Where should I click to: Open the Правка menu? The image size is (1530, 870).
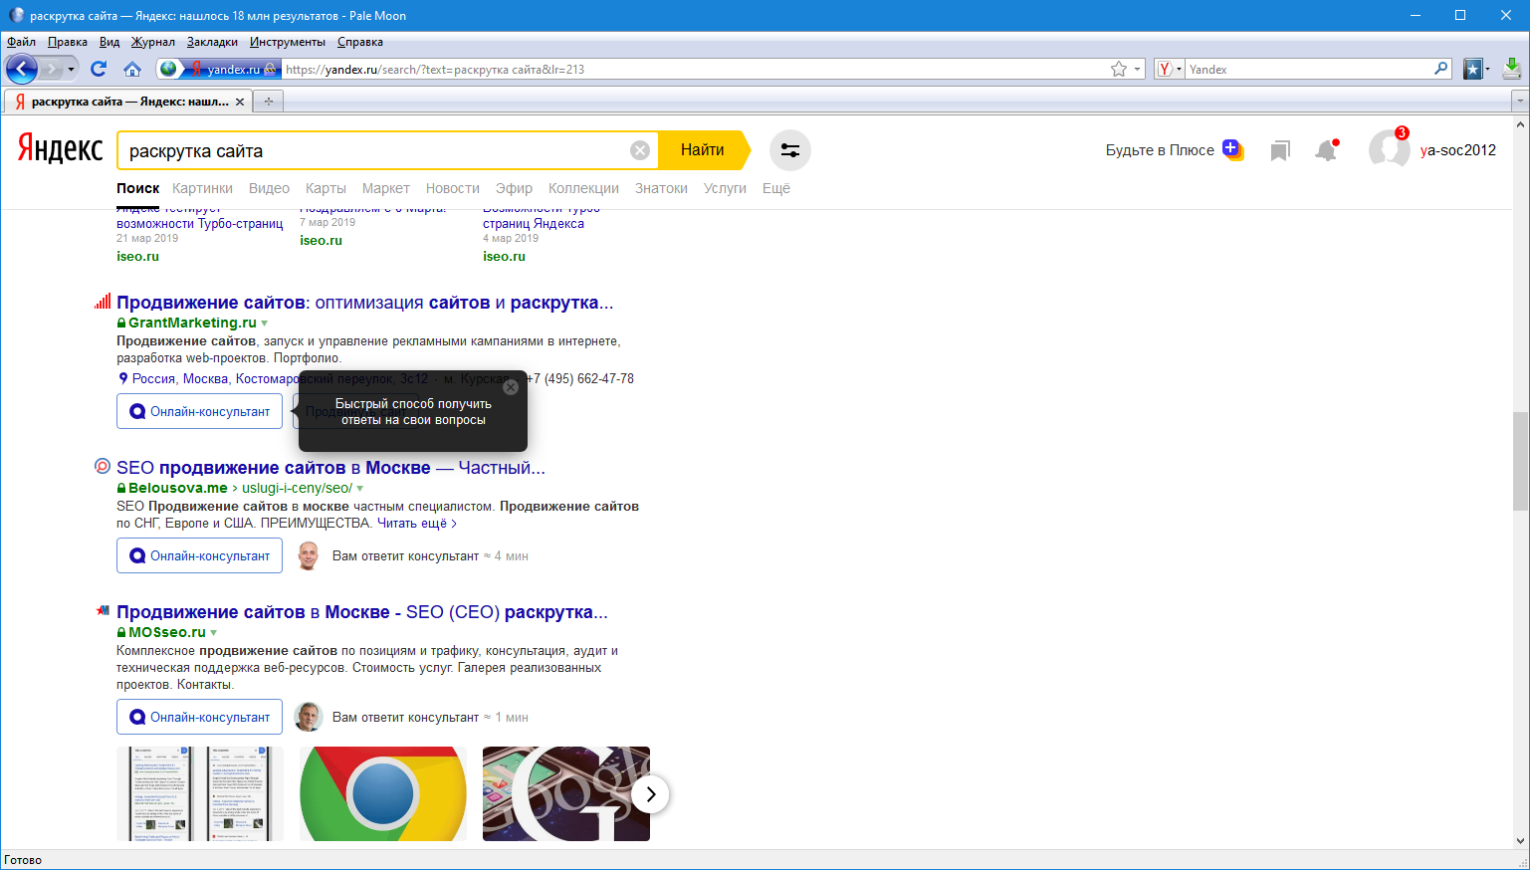(x=68, y=42)
